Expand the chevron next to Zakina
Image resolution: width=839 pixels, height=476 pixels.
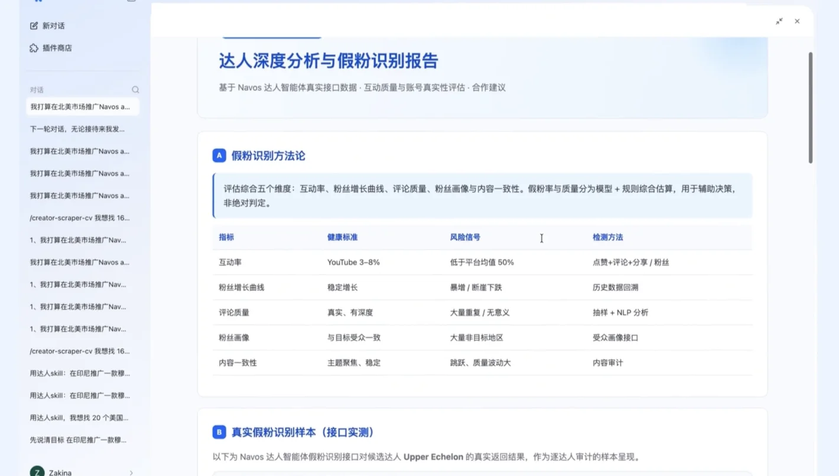[x=131, y=472]
